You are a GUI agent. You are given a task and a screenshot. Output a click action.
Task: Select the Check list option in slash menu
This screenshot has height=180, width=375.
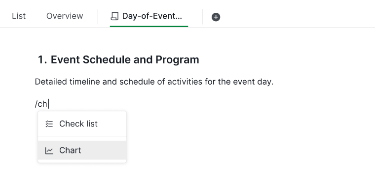82,124
